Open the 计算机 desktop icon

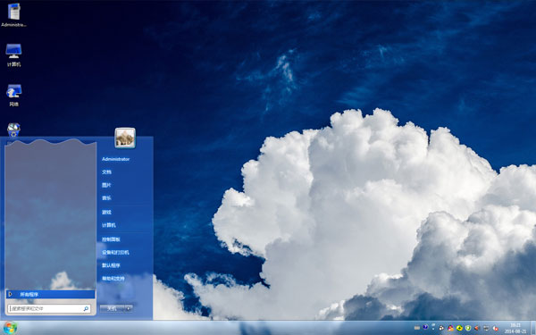pyautogui.click(x=13, y=54)
